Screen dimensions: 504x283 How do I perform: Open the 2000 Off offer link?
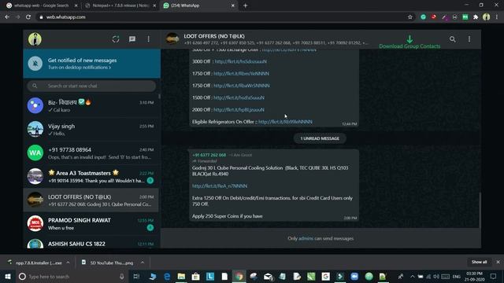[239, 110]
